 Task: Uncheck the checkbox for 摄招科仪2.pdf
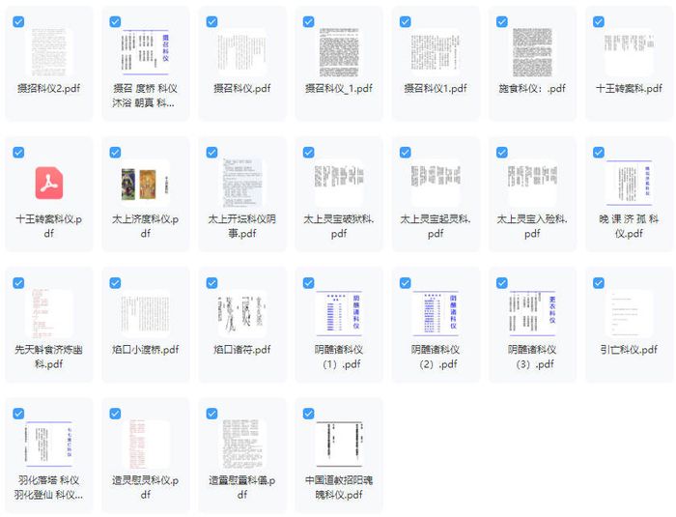[19, 21]
